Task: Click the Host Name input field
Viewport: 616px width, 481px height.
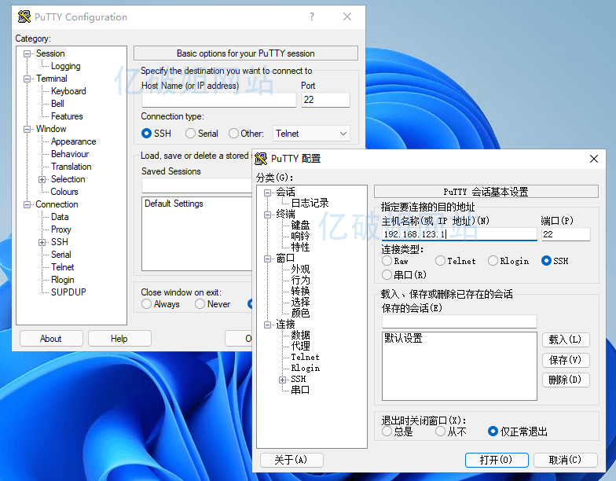Action: point(218,100)
